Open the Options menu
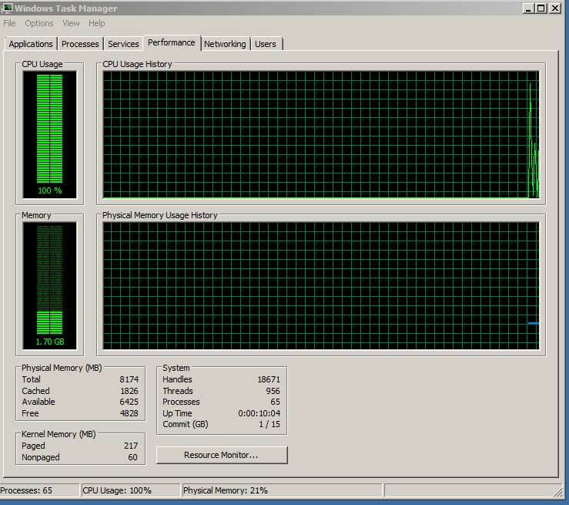This screenshot has height=505, width=569. (x=38, y=23)
